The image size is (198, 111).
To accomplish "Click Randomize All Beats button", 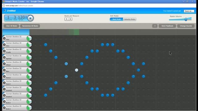I will click(x=30, y=26).
